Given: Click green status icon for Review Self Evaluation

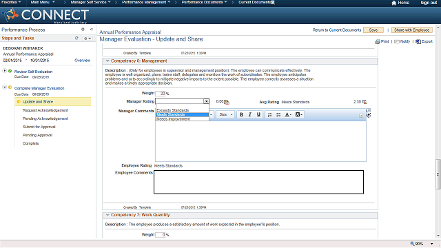Looking at the screenshot, I should 10,71.
